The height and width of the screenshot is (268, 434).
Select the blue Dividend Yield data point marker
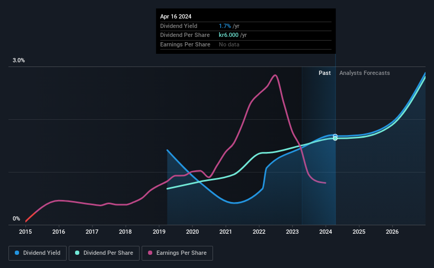[x=335, y=136]
